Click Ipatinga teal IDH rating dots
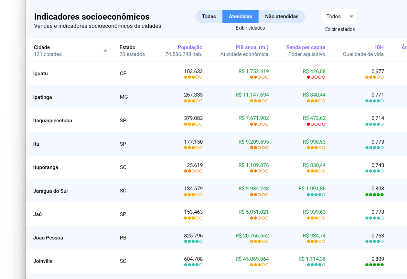The width and height of the screenshot is (407, 279). 374,101
